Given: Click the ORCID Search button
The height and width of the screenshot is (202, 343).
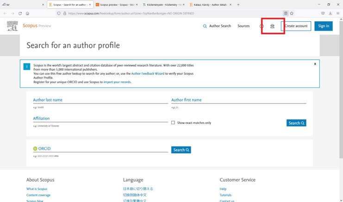Looking at the screenshot, I should [x=181, y=150].
